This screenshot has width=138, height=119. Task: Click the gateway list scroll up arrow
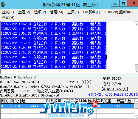coord(137,101)
